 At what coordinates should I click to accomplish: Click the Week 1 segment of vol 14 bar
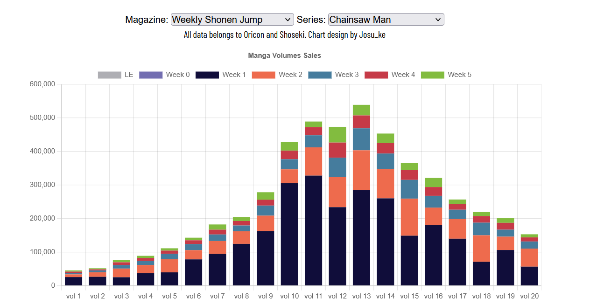click(385, 242)
